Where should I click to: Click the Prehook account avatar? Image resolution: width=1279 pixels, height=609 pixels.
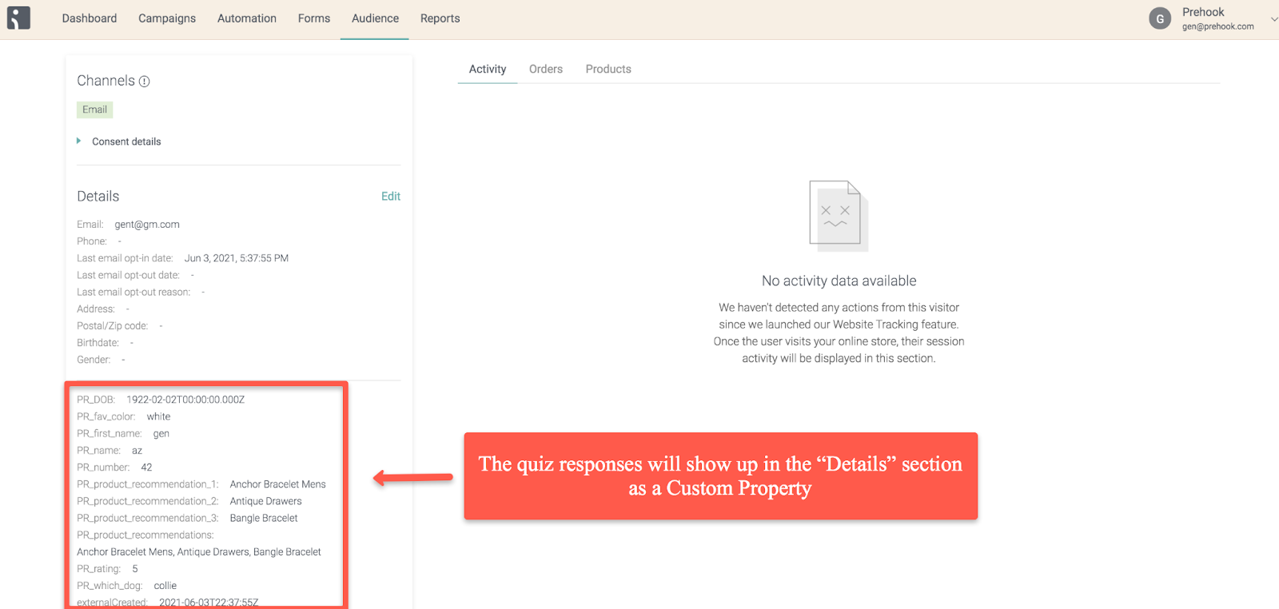pos(1160,18)
